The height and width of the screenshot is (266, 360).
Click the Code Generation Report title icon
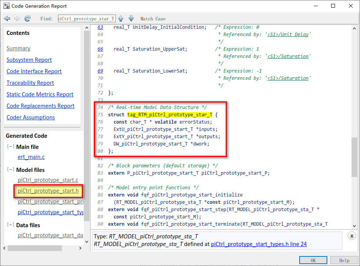click(x=7, y=6)
